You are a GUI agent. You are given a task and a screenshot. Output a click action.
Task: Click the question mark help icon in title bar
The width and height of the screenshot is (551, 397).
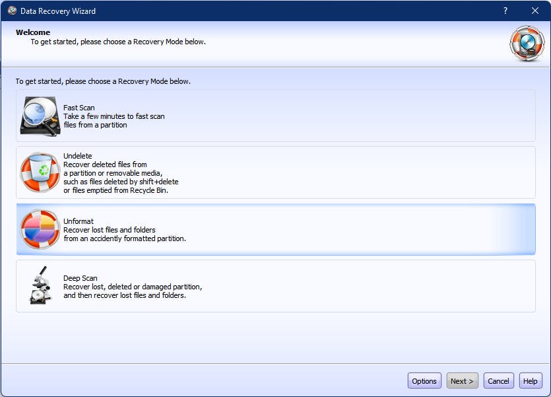(505, 11)
